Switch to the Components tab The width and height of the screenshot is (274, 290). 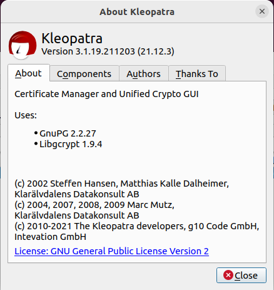point(84,74)
